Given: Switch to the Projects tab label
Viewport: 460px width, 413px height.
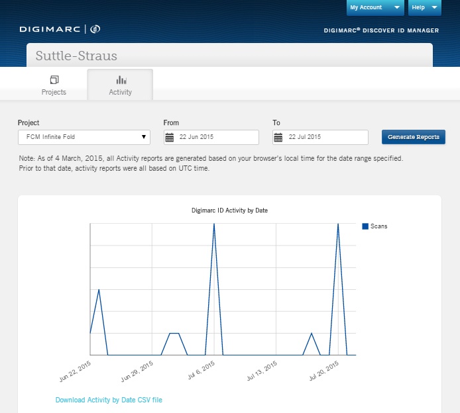Looking at the screenshot, I should pos(54,92).
